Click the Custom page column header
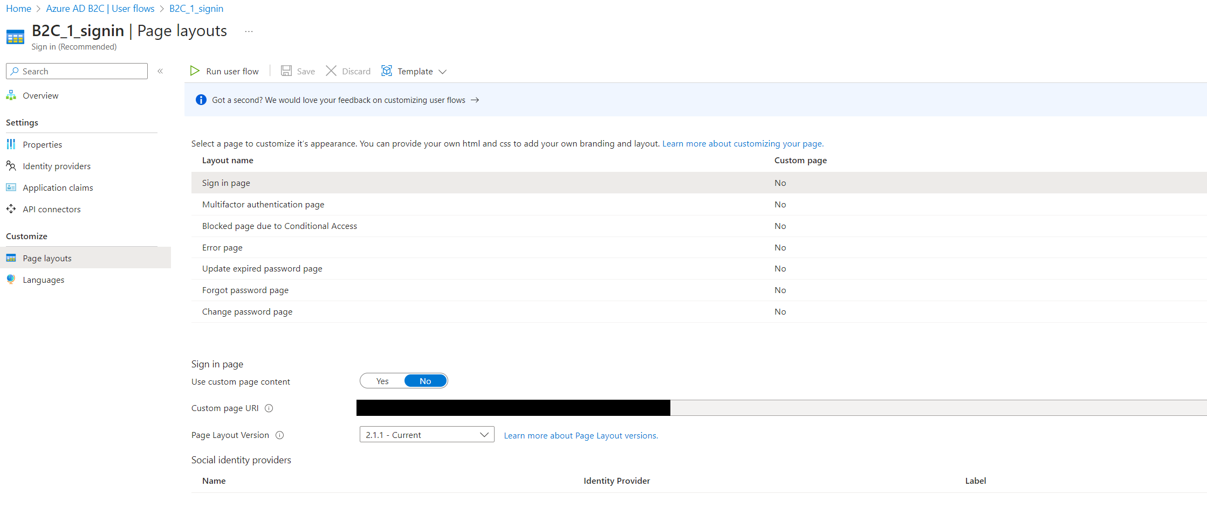This screenshot has height=529, width=1207. click(800, 160)
